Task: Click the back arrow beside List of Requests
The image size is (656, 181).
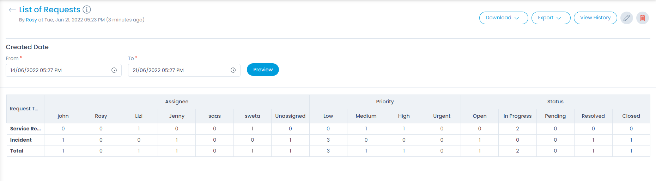Action: click(12, 10)
